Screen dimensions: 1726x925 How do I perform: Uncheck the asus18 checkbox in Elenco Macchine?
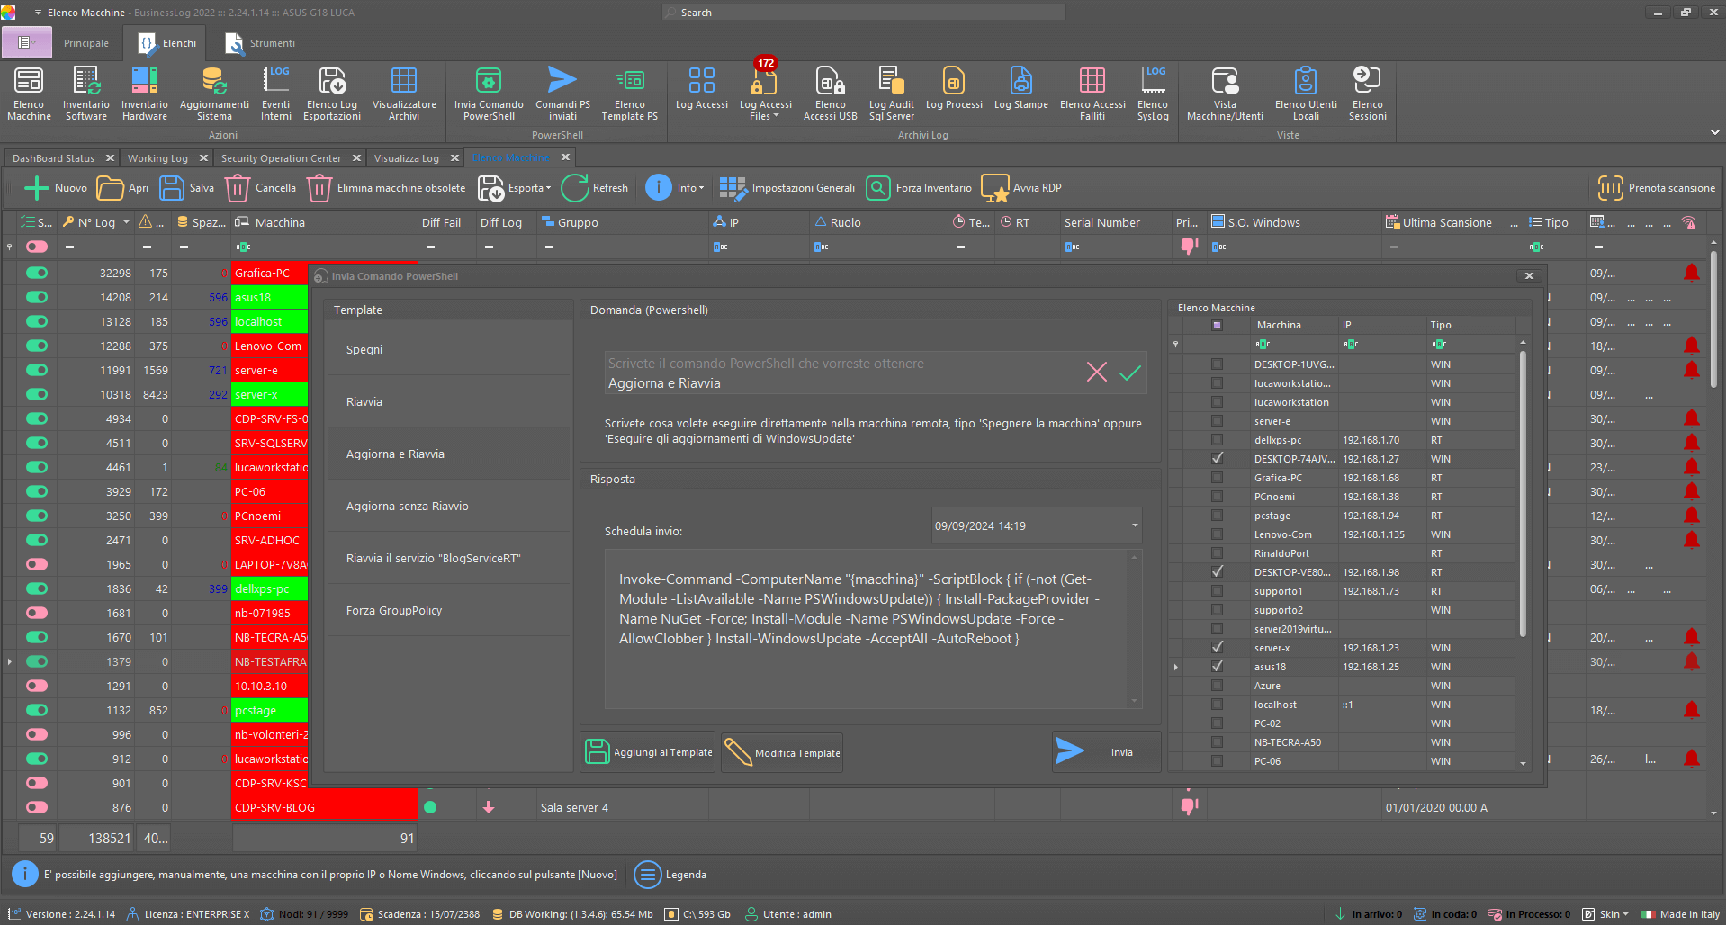1217,667
